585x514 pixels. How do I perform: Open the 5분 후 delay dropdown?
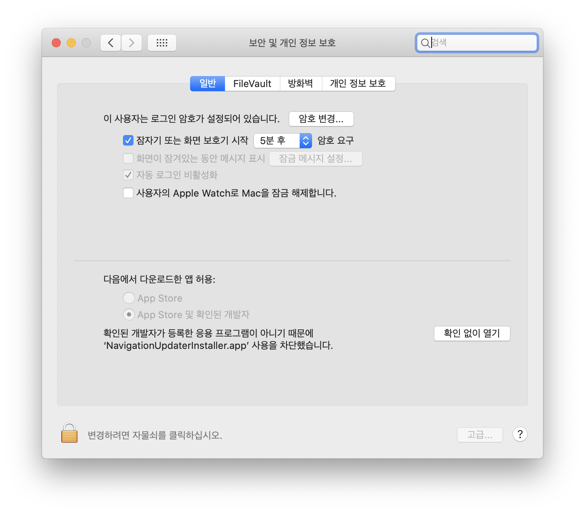click(x=283, y=141)
